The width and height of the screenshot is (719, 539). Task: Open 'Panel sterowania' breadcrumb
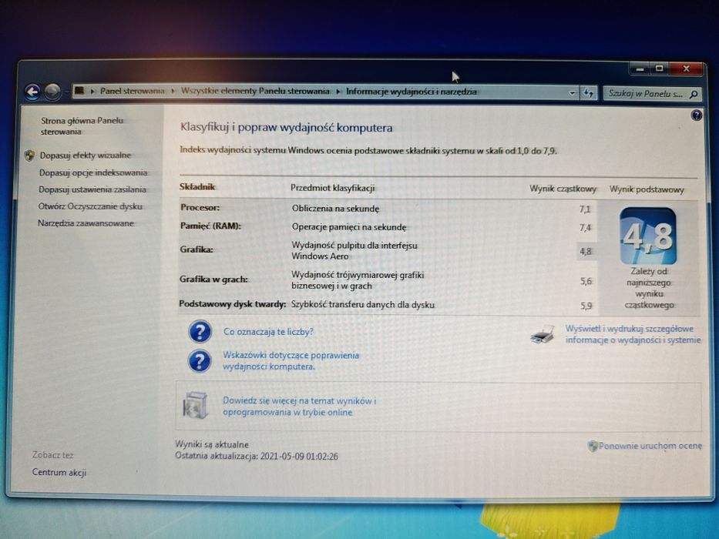(x=132, y=91)
